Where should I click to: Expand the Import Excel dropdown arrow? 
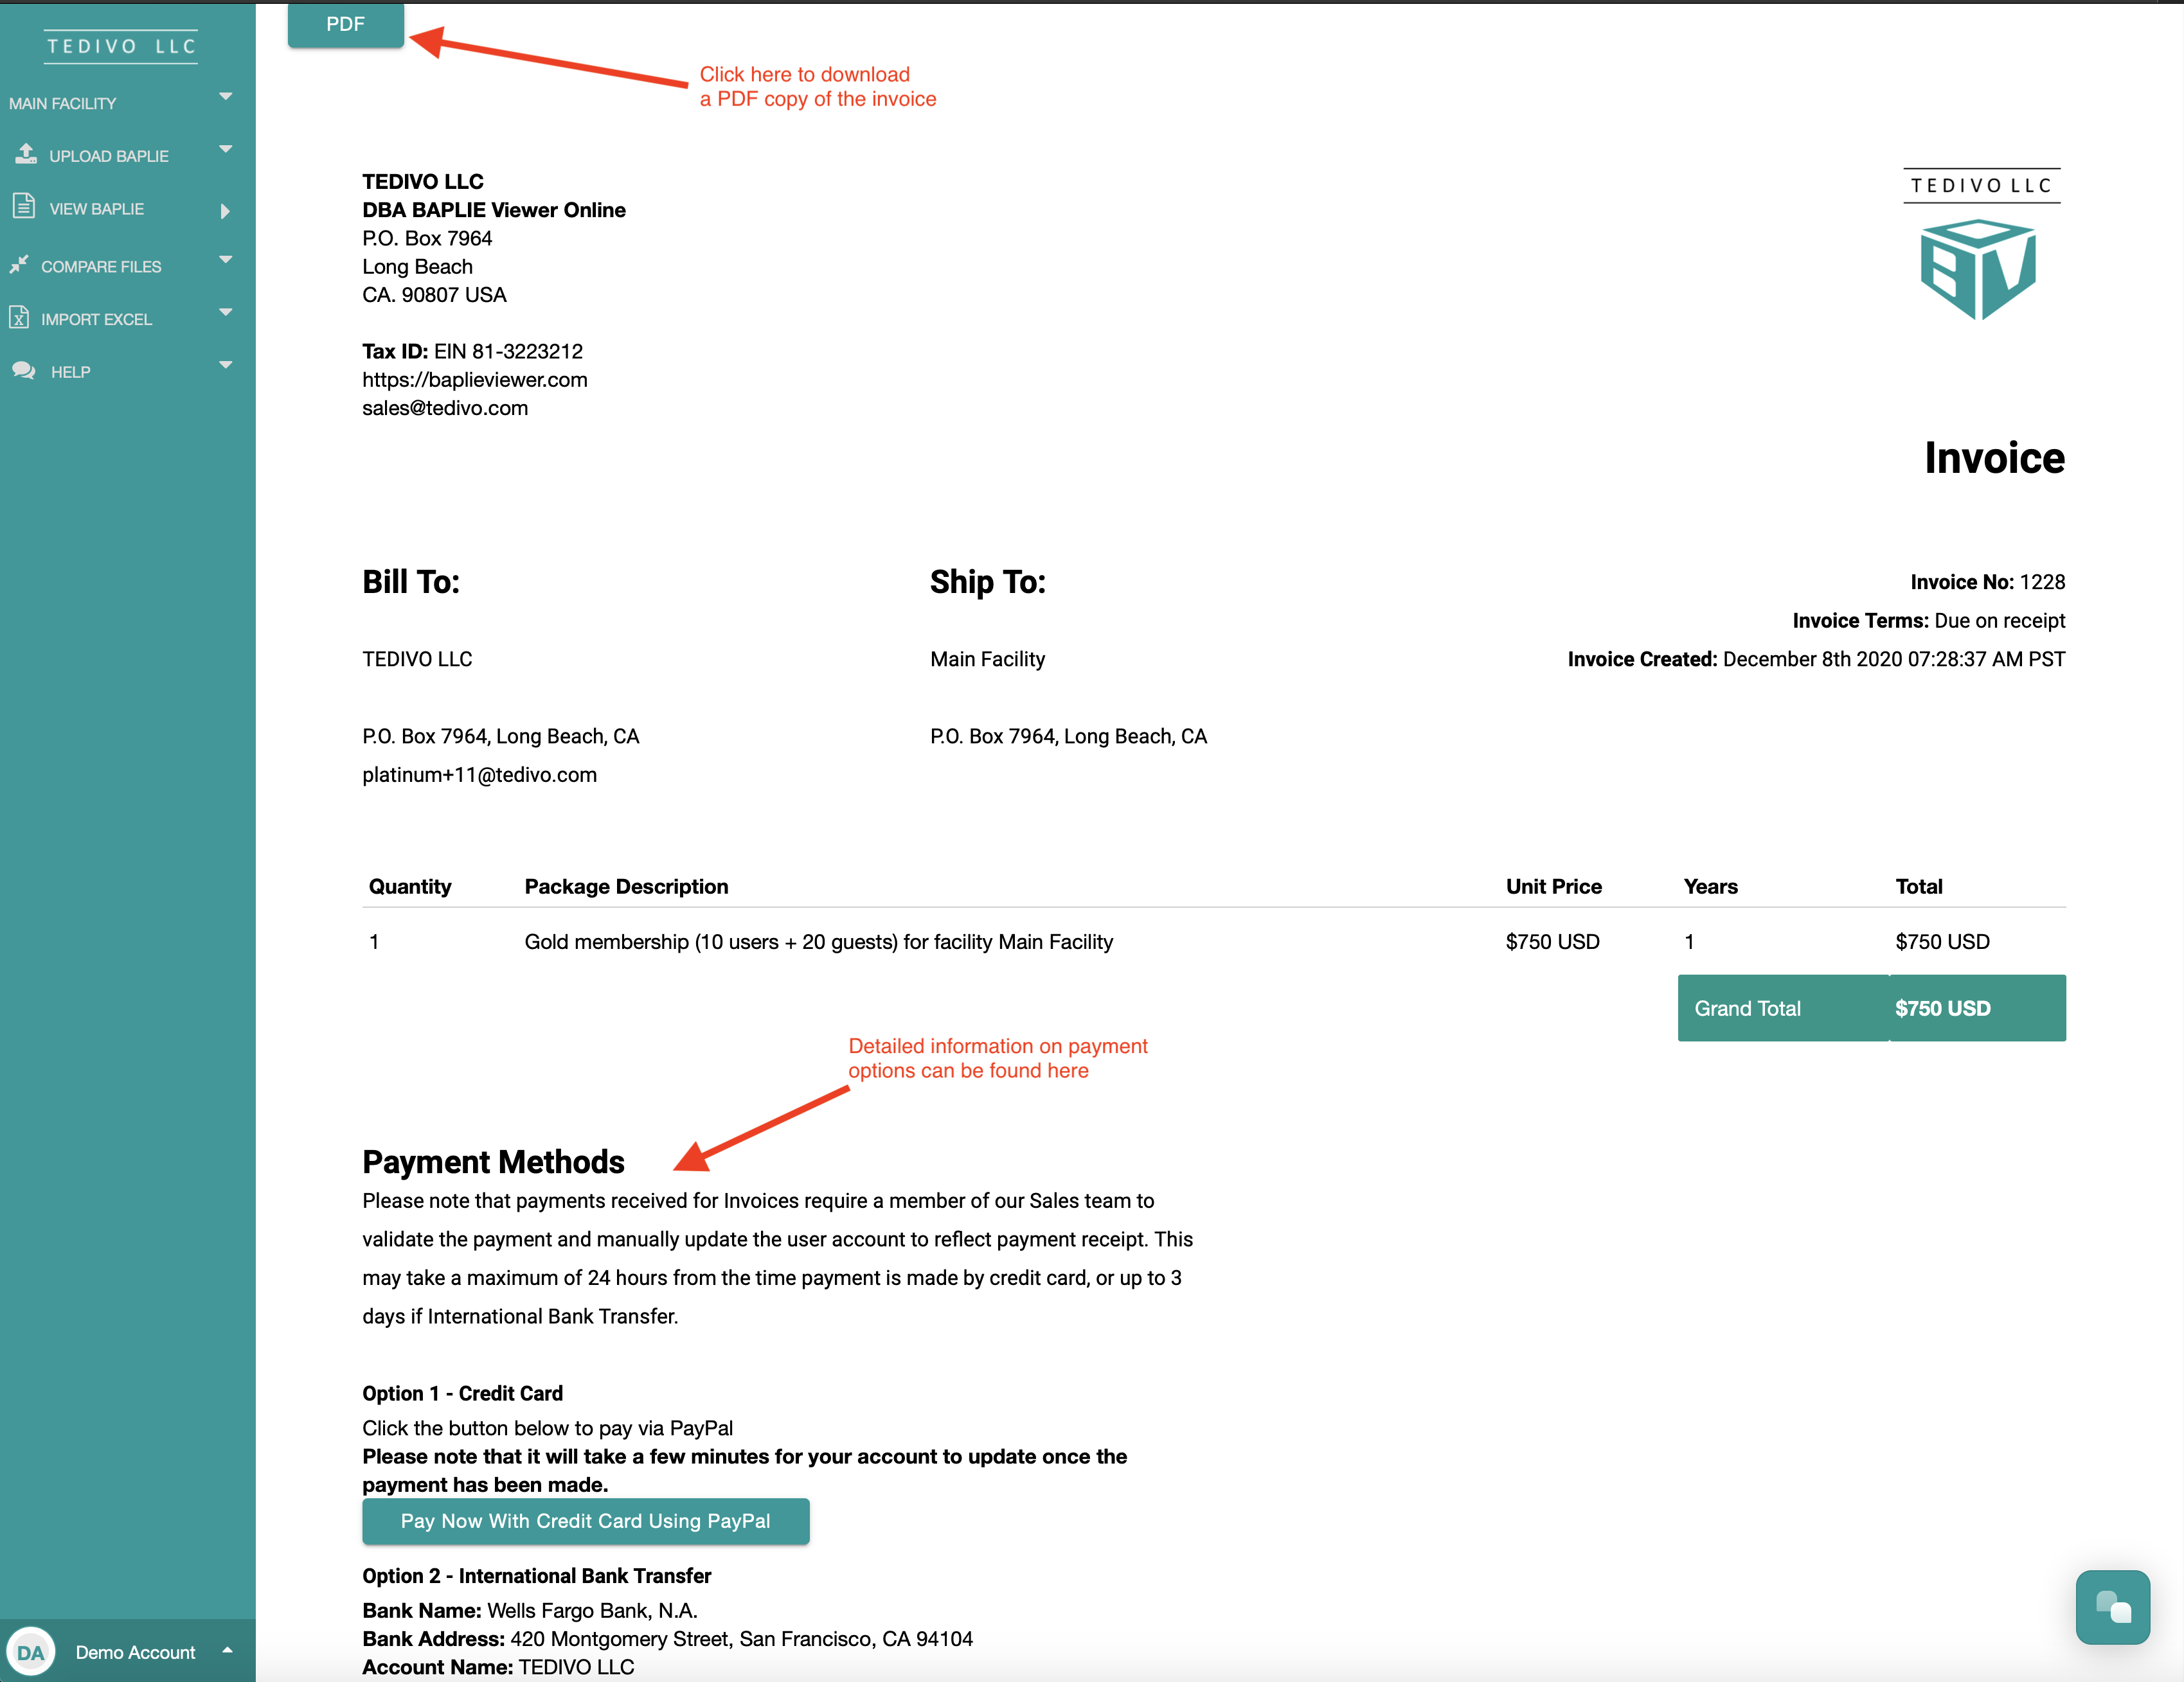[x=225, y=313]
